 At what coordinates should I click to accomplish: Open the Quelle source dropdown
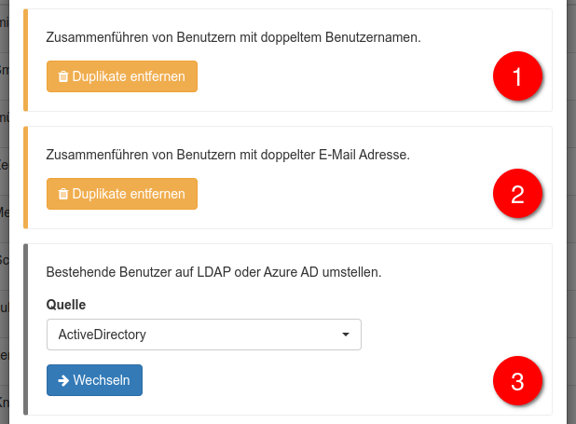click(203, 334)
